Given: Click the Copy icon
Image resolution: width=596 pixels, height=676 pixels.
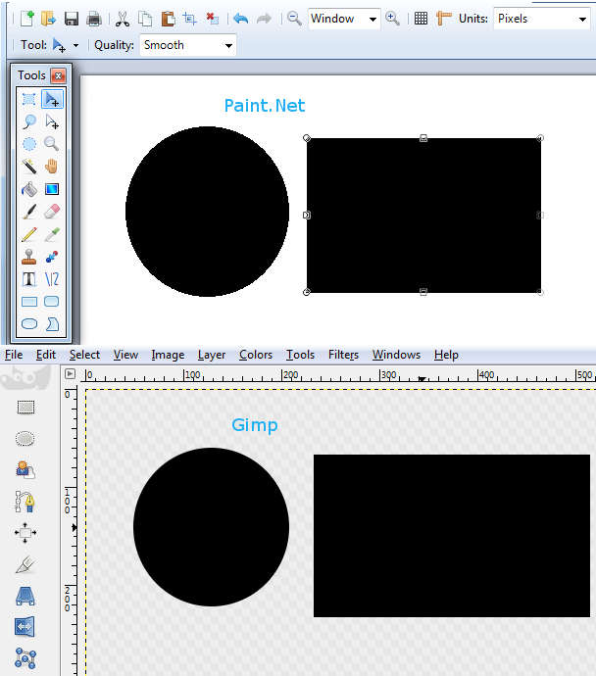Looking at the screenshot, I should [x=145, y=19].
